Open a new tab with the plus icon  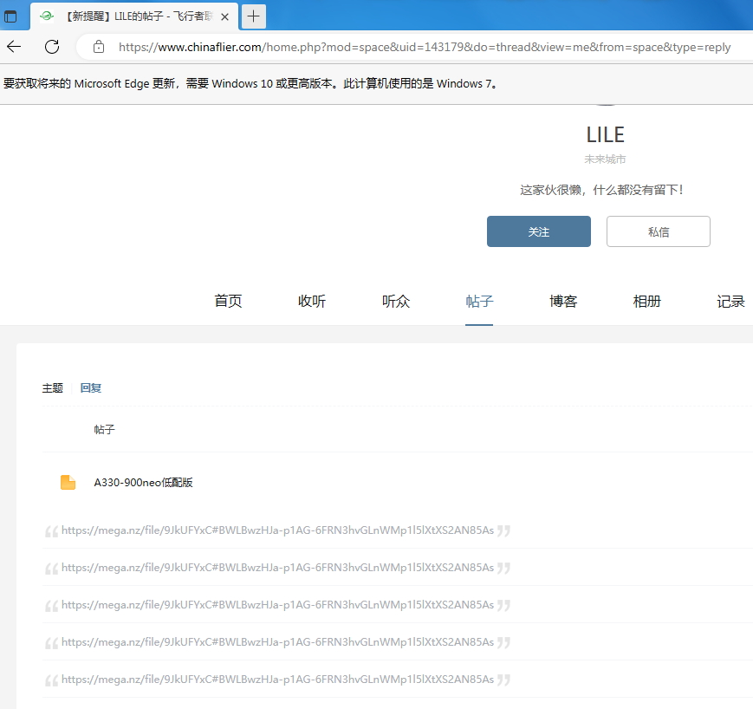(253, 16)
